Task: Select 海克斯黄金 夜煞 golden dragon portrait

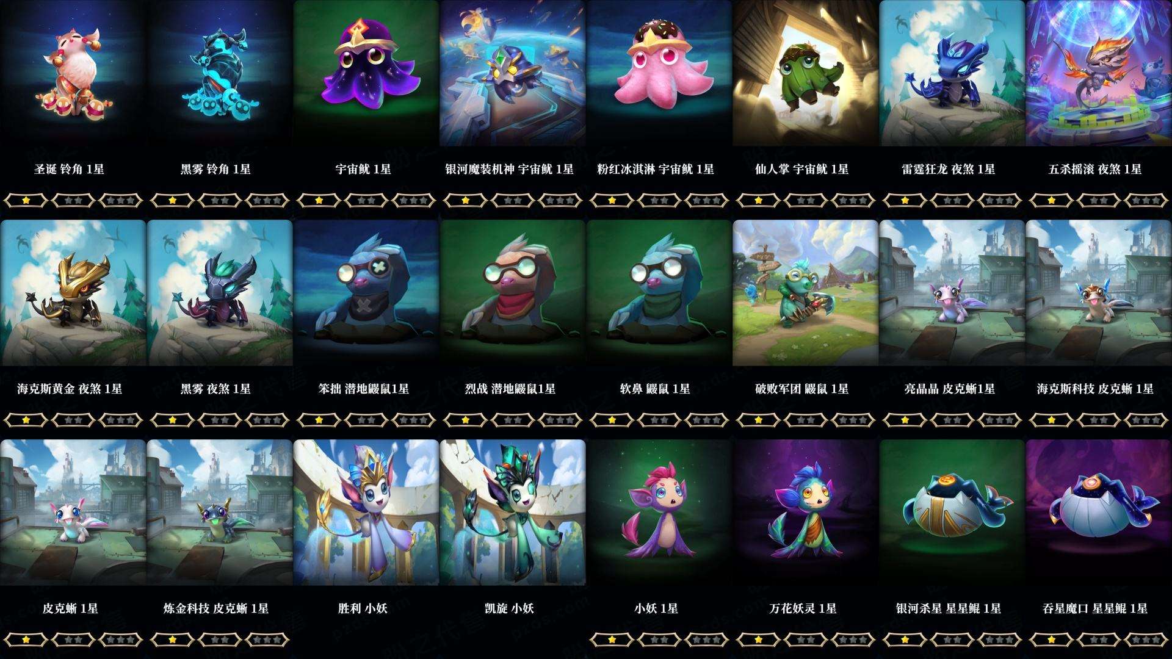Action: [73, 293]
